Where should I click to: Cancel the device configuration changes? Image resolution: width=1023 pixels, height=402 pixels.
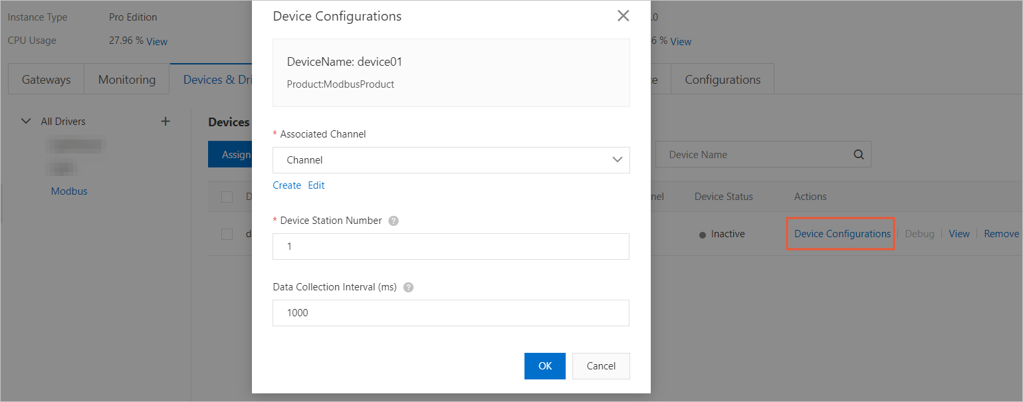click(x=600, y=365)
